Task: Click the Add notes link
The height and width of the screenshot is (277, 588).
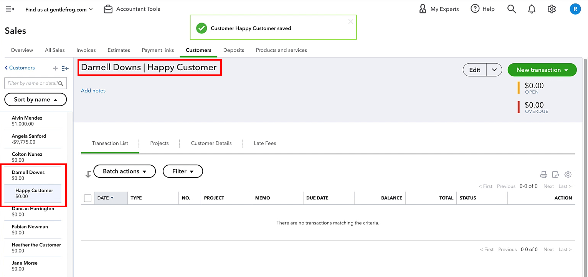Action: tap(93, 91)
